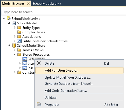Collapse the SchoolModel.Store node
Screen dimensions: 126x110
pos(9,45)
